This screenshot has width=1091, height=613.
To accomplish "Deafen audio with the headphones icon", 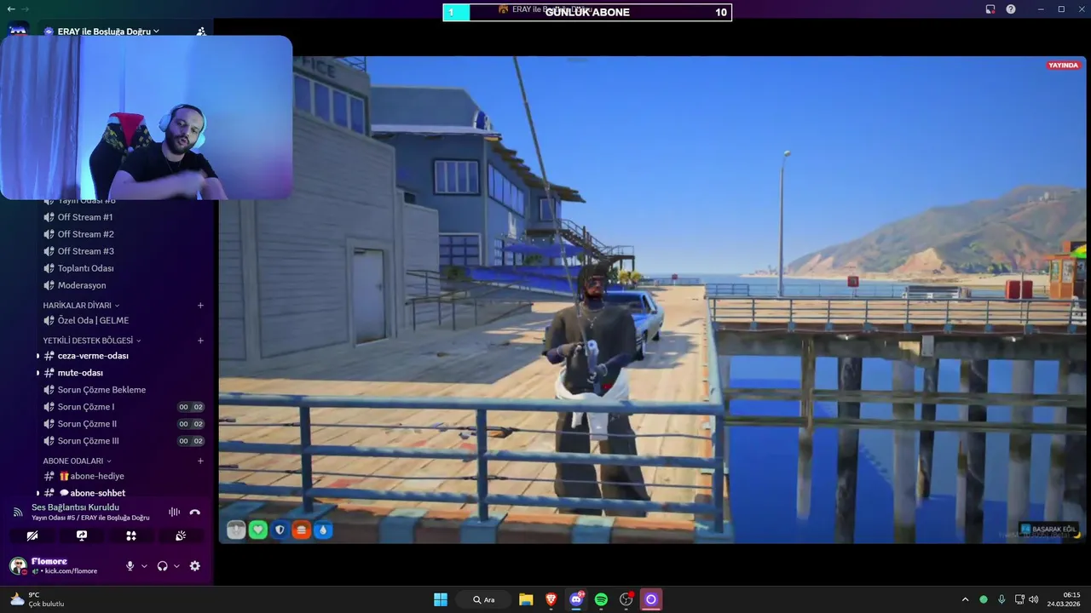I will pos(162,566).
